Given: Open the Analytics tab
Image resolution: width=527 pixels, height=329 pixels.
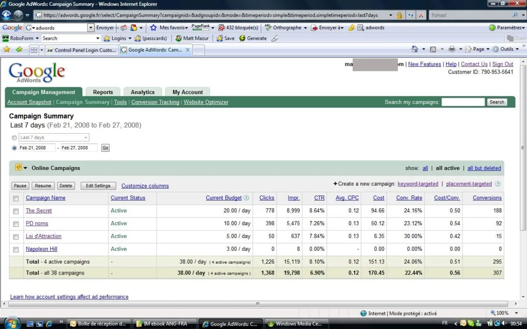Looking at the screenshot, I should coord(143,92).
